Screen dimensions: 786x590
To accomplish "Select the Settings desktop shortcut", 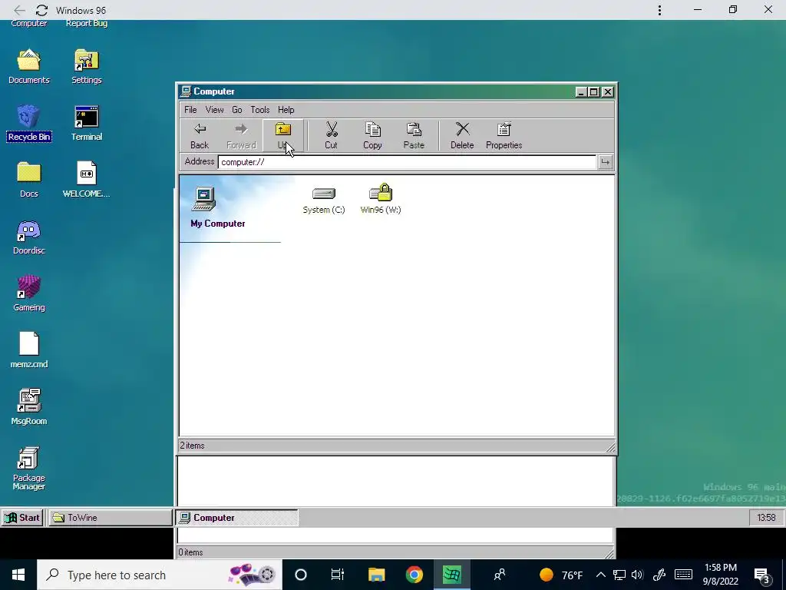I will pos(86,67).
